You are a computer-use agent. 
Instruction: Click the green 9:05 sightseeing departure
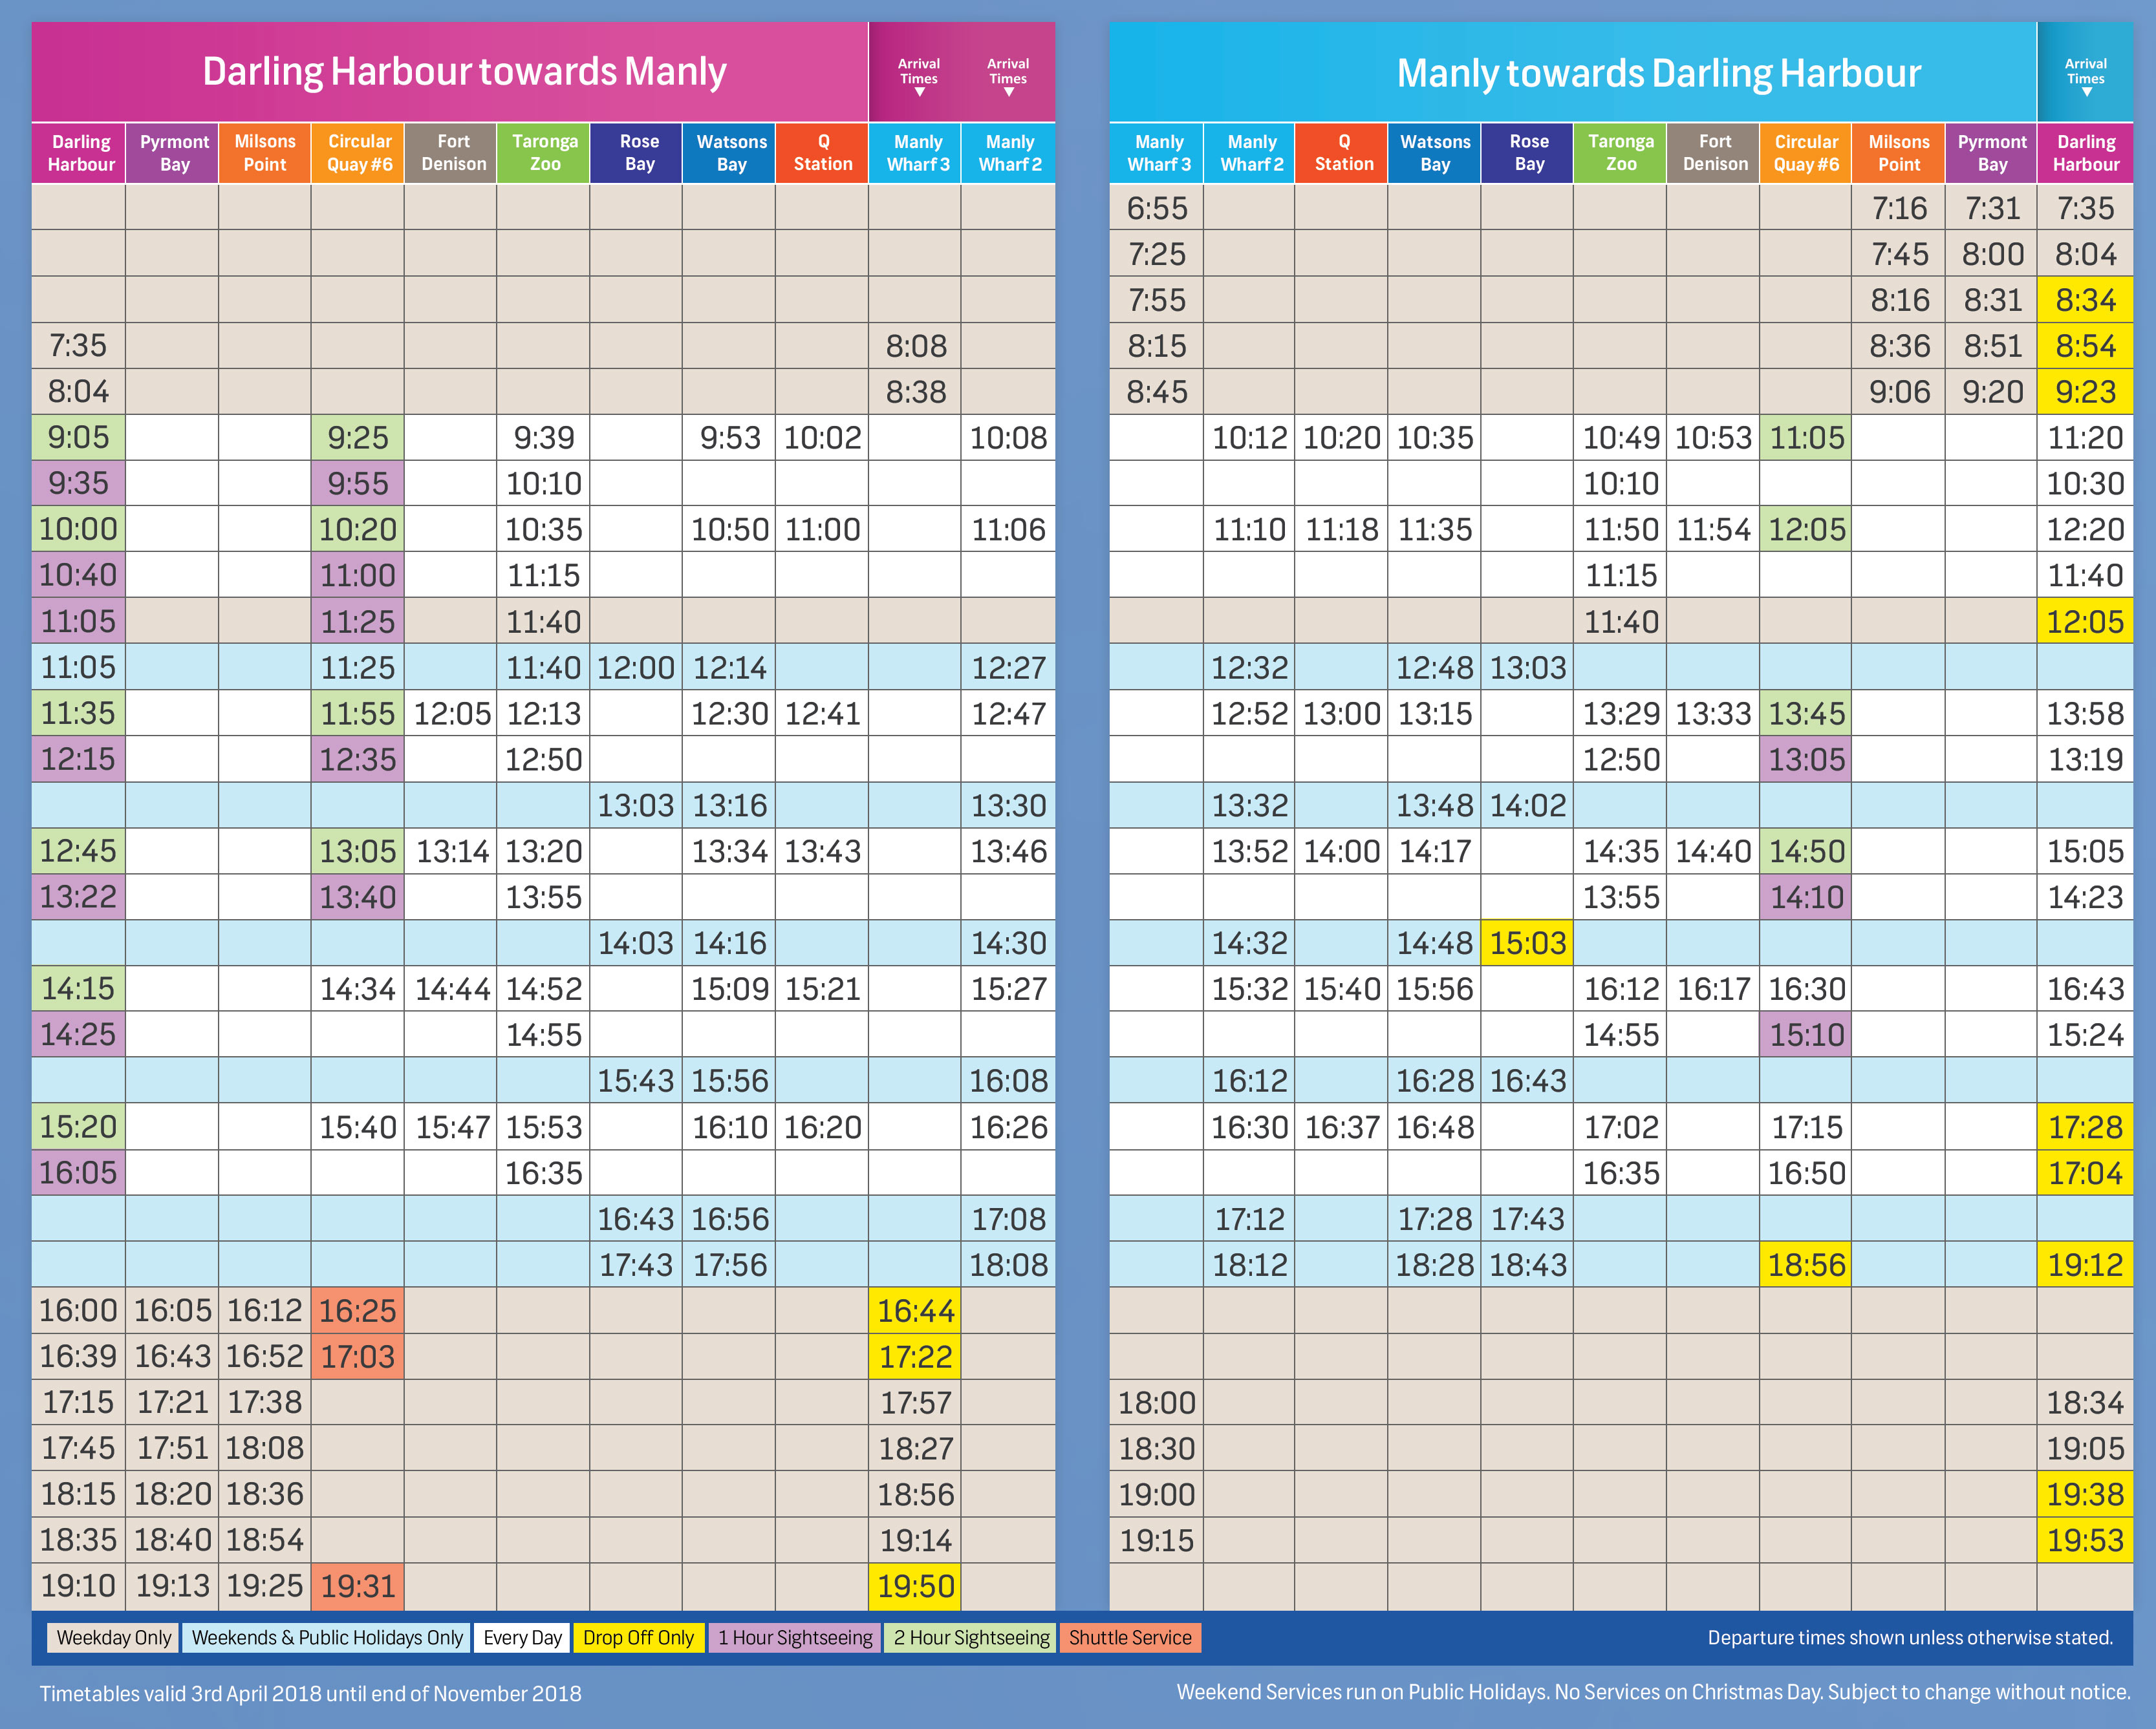click(x=78, y=438)
